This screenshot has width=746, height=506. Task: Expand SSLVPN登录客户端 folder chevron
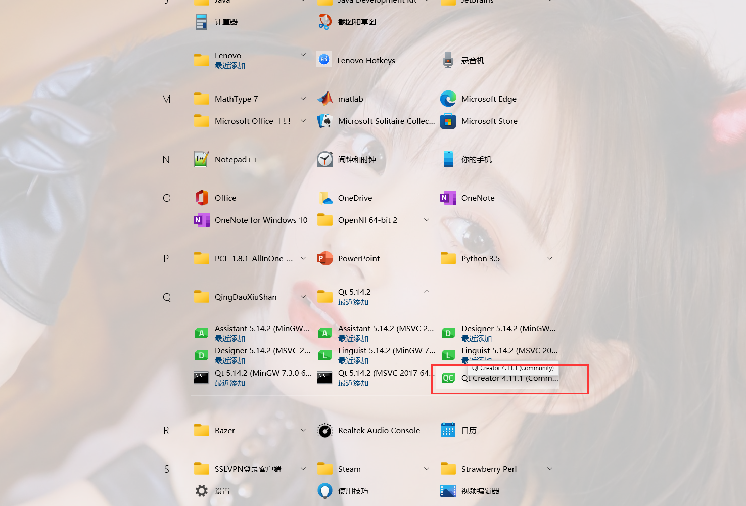[x=303, y=469]
